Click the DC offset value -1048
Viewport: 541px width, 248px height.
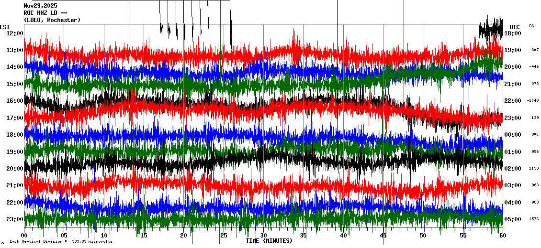(533, 101)
